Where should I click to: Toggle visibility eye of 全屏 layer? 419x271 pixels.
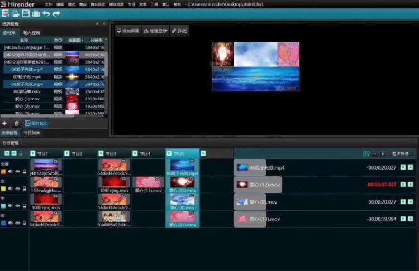18,172
